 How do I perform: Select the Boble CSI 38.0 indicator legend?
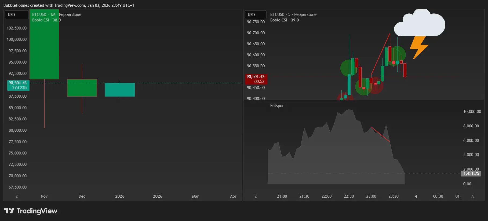point(46,20)
